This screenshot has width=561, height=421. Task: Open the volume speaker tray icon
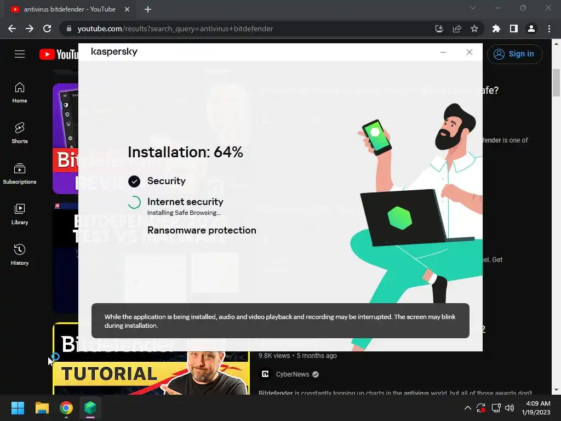point(509,408)
